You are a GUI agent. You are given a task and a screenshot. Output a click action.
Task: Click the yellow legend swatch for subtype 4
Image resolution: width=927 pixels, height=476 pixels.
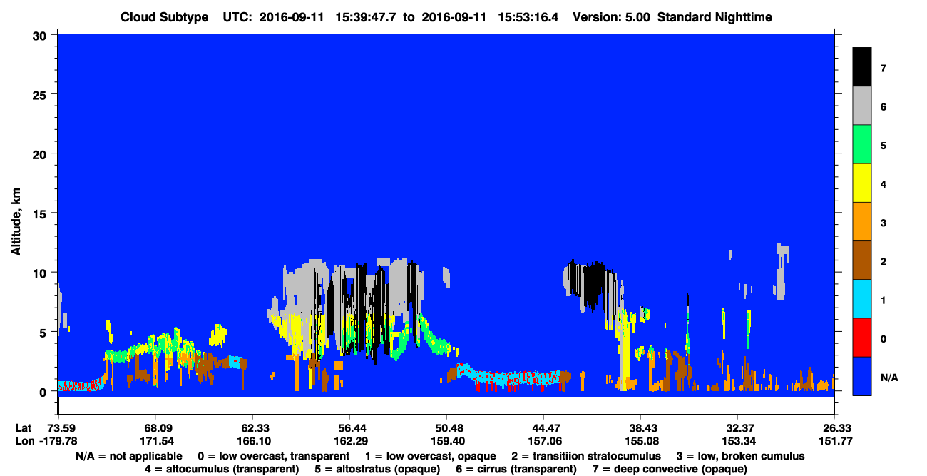click(x=862, y=183)
